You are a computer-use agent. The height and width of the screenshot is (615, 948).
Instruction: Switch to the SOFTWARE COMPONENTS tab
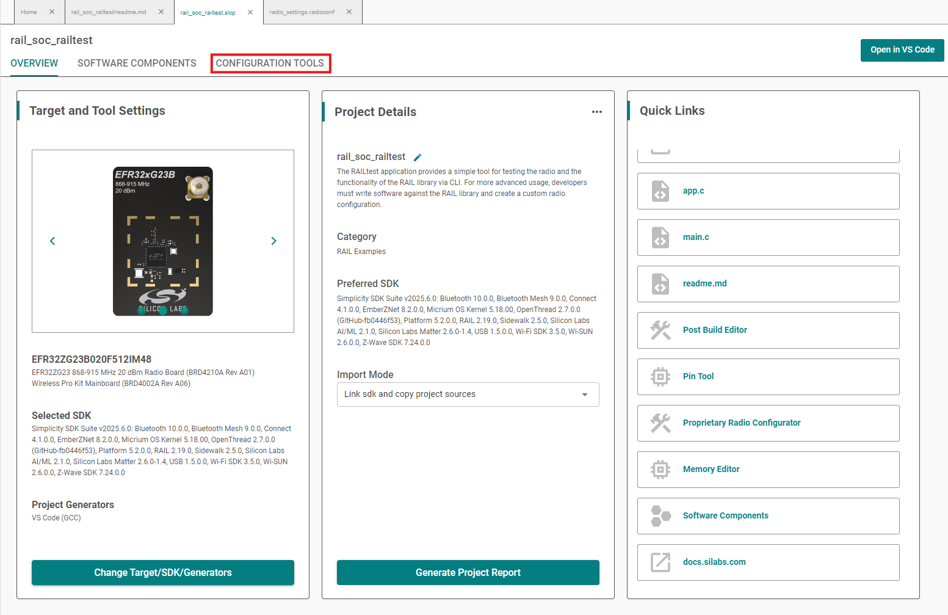137,63
